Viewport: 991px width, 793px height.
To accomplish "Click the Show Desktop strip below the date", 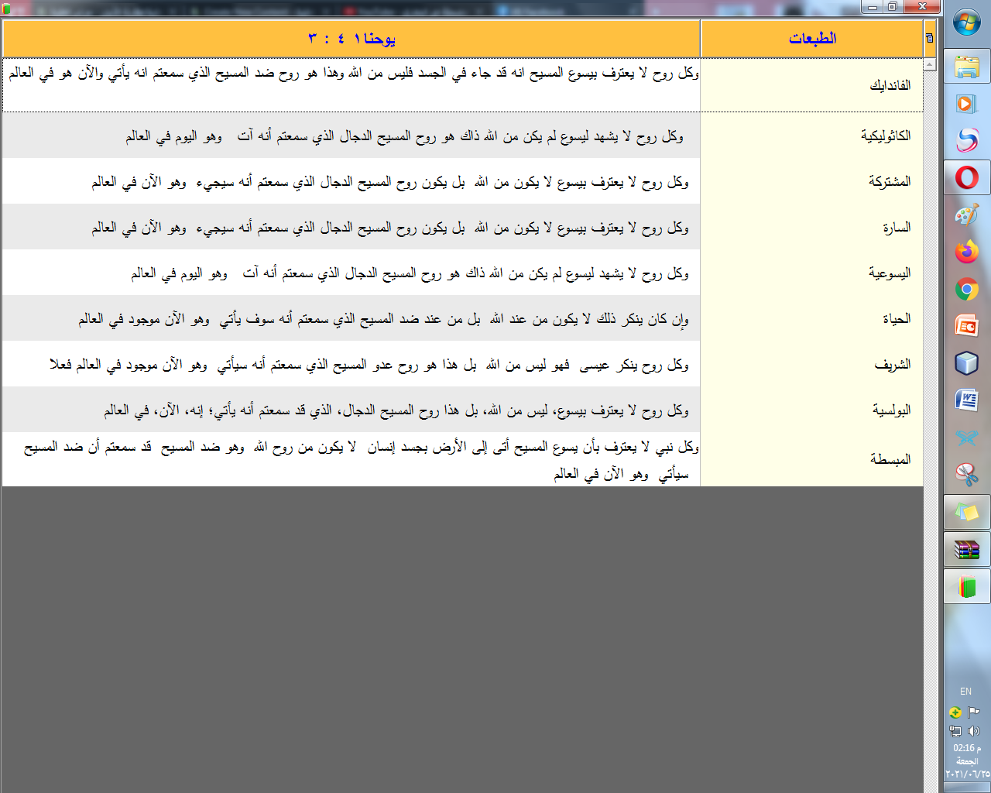I will tap(967, 787).
